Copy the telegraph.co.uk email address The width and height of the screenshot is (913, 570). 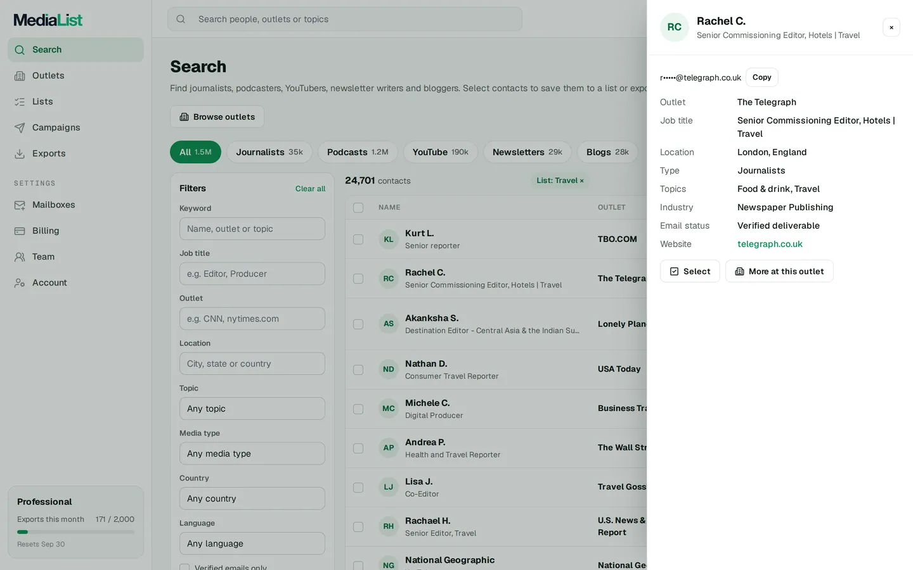761,77
